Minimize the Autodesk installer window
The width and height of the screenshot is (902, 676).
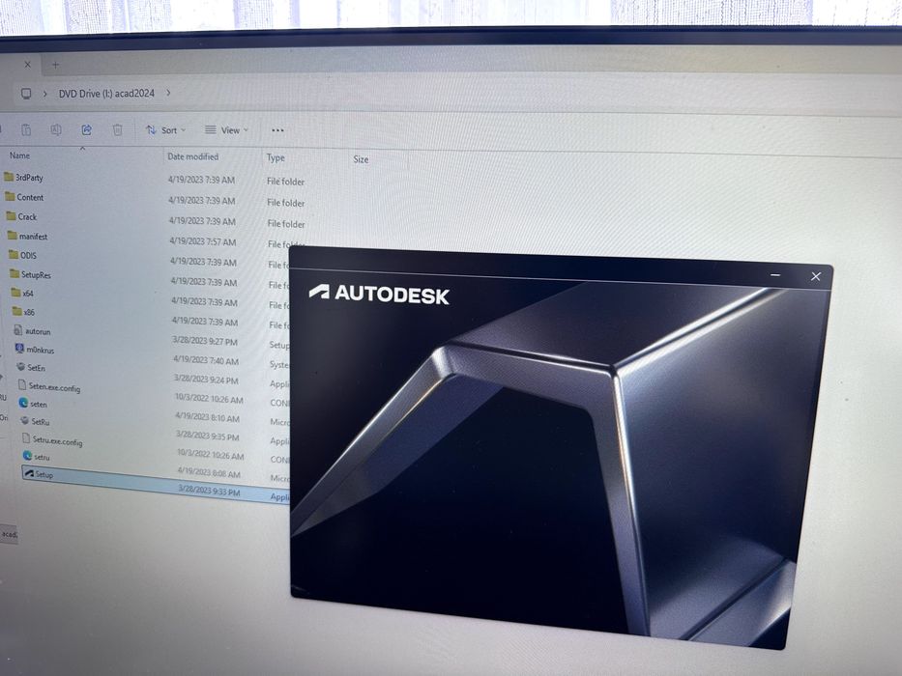[x=775, y=275]
